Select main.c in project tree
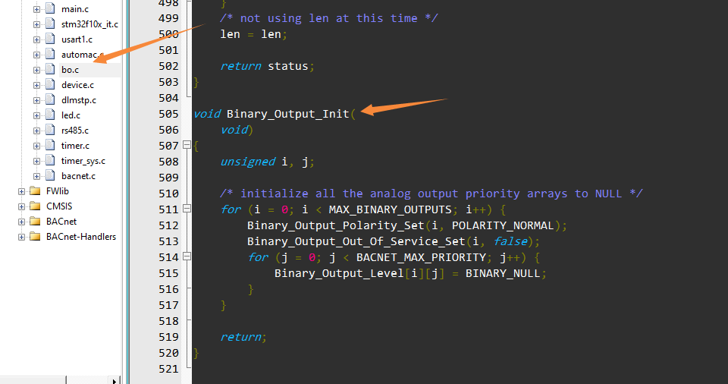Image resolution: width=728 pixels, height=384 pixels. click(75, 9)
